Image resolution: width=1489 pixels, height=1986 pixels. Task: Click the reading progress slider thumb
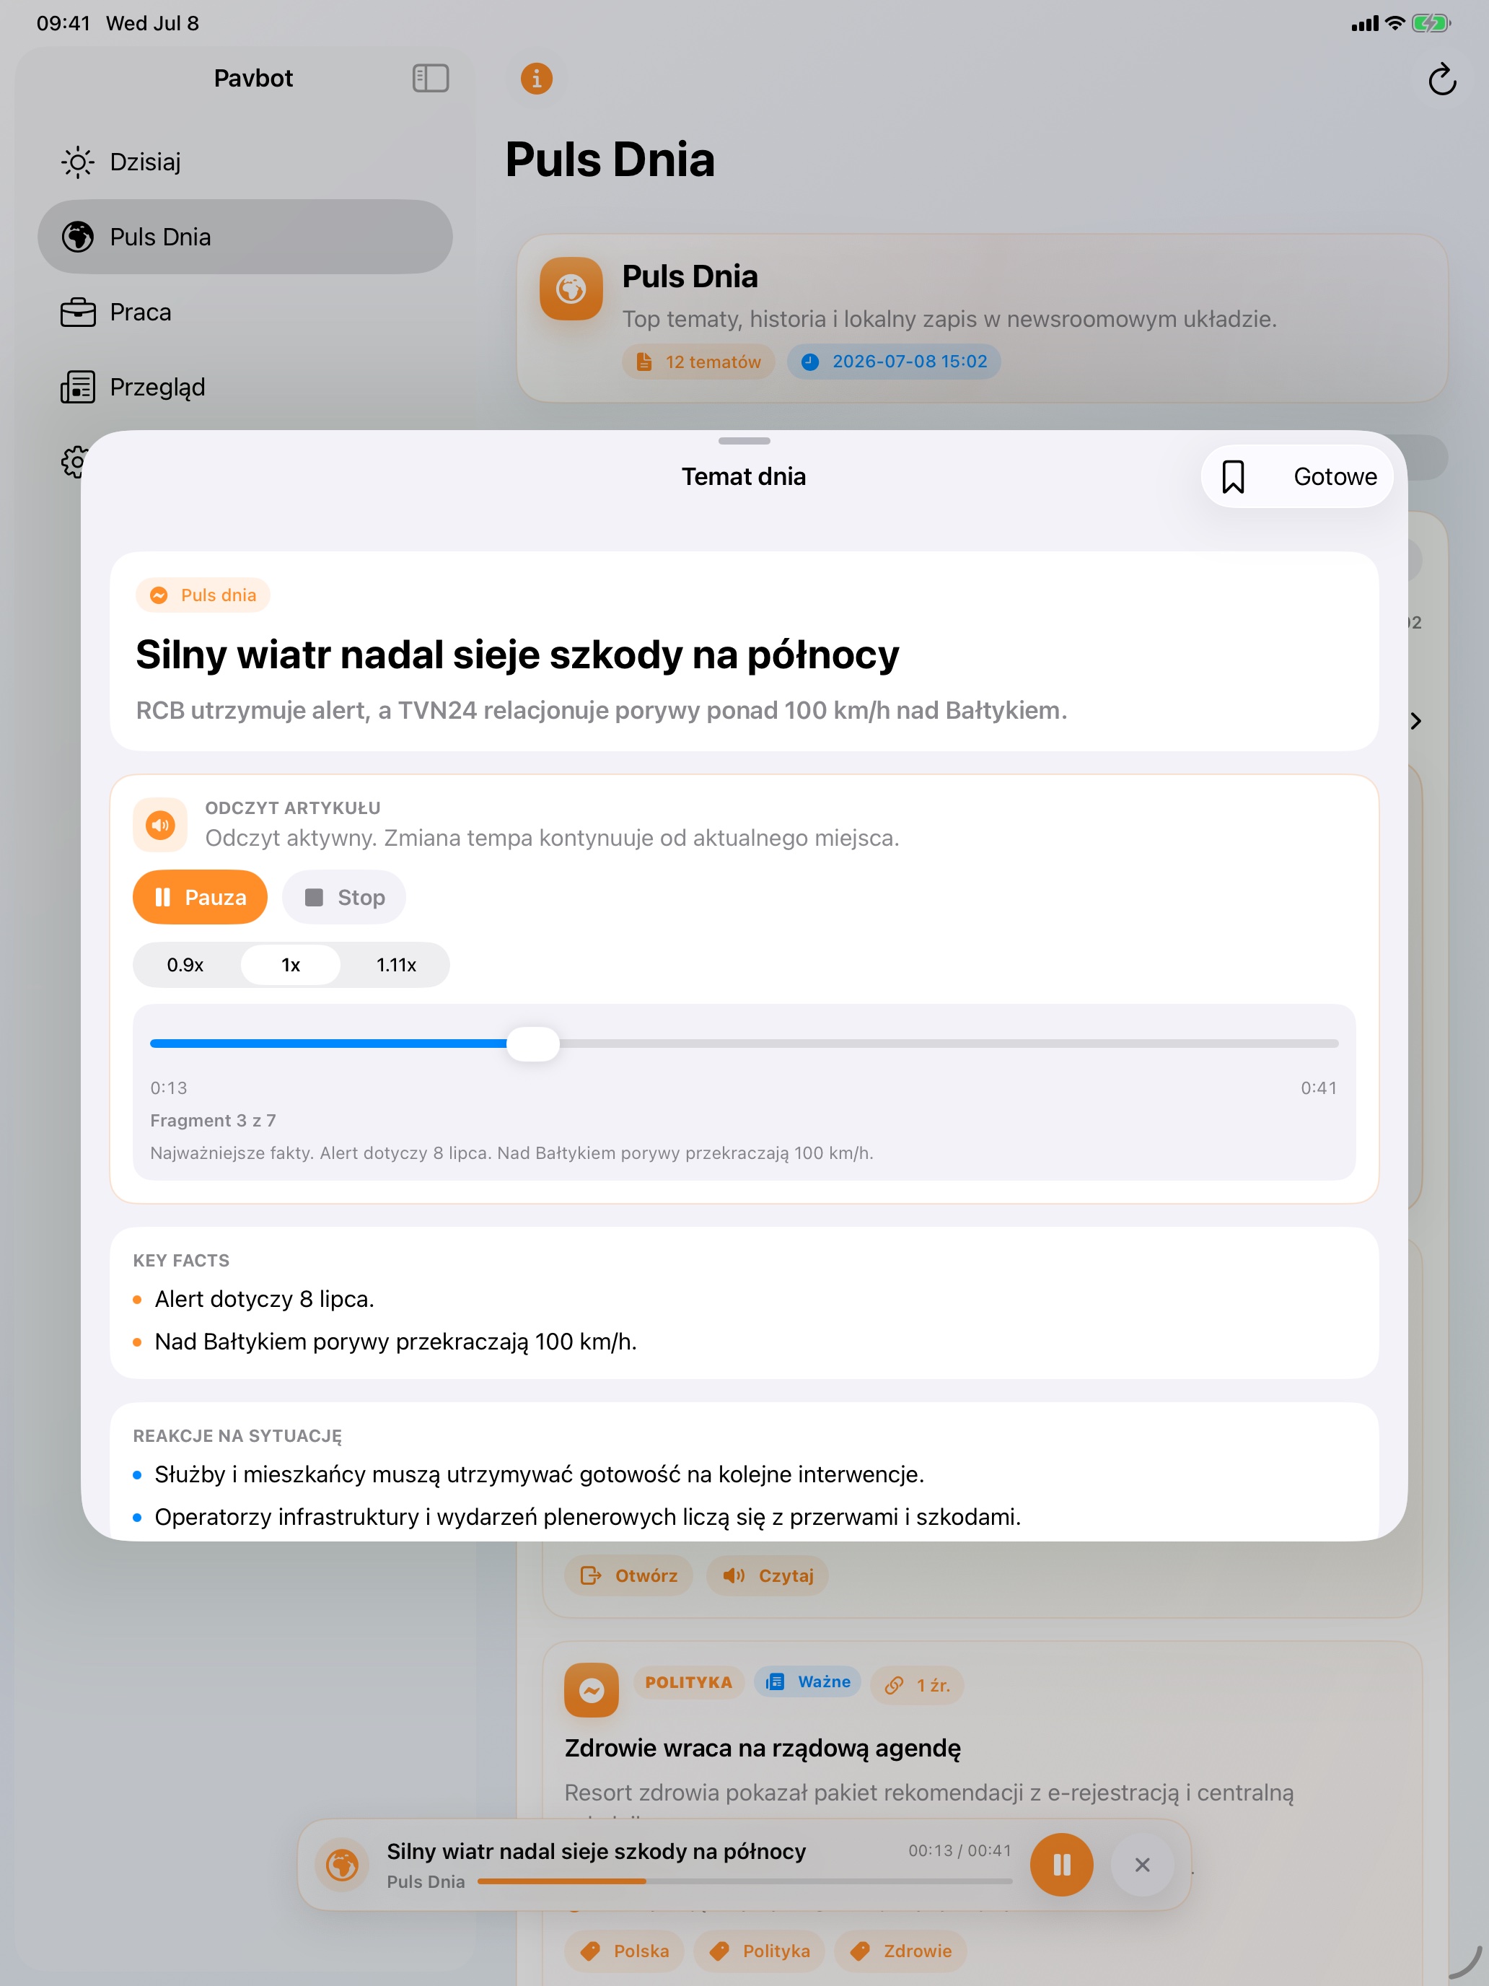click(533, 1044)
